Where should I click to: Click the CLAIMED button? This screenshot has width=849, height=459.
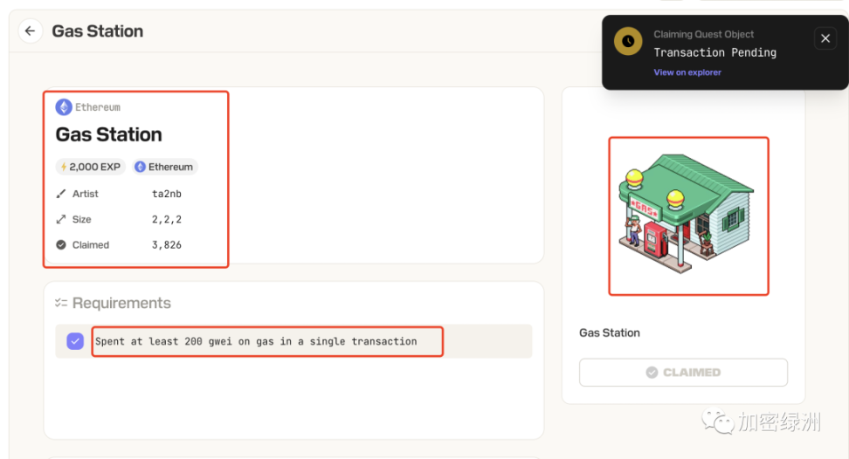pyautogui.click(x=683, y=372)
